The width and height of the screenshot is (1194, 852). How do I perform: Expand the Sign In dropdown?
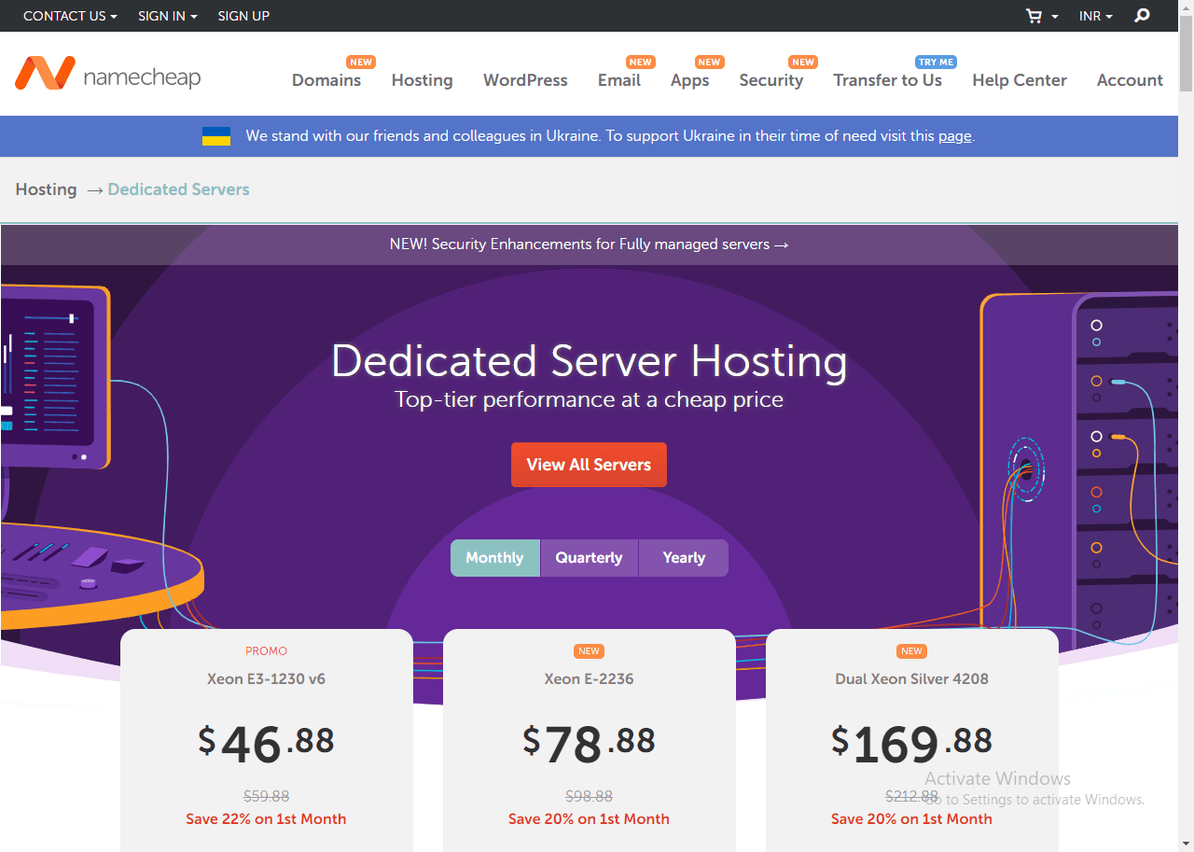(x=168, y=16)
